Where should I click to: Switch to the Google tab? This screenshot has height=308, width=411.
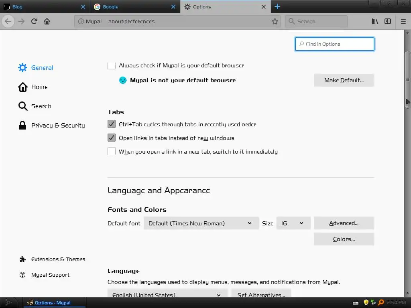tap(135, 7)
